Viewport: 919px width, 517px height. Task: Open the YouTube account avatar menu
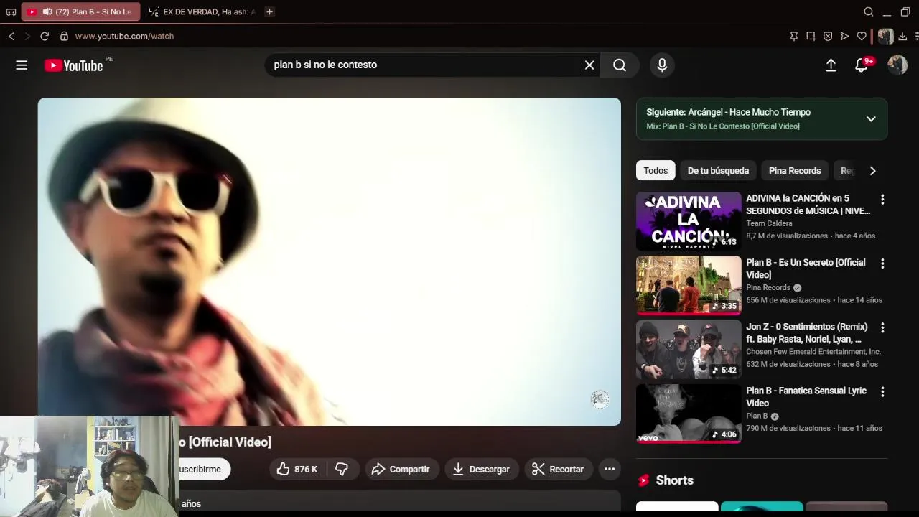[897, 65]
